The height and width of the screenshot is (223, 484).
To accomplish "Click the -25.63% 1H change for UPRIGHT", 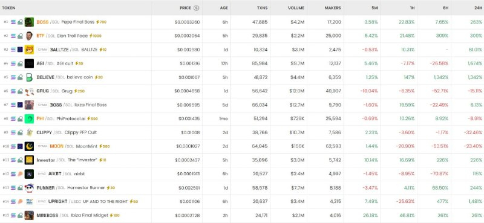I will point(405,201).
